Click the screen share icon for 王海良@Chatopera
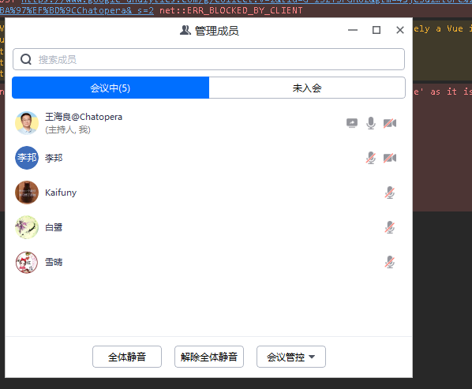Image resolution: width=472 pixels, height=389 pixels. 351,123
